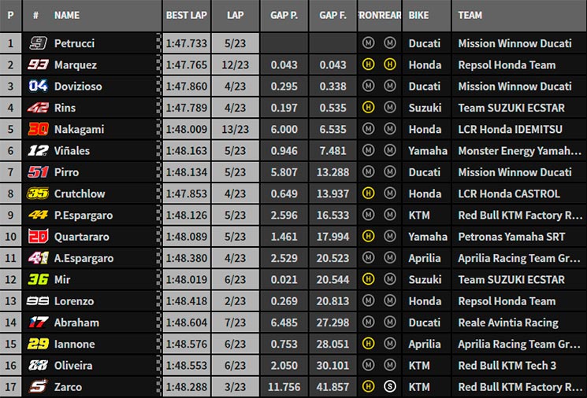
Task: Click Marquez's yellow hard front tyre icon
Action: (368, 64)
